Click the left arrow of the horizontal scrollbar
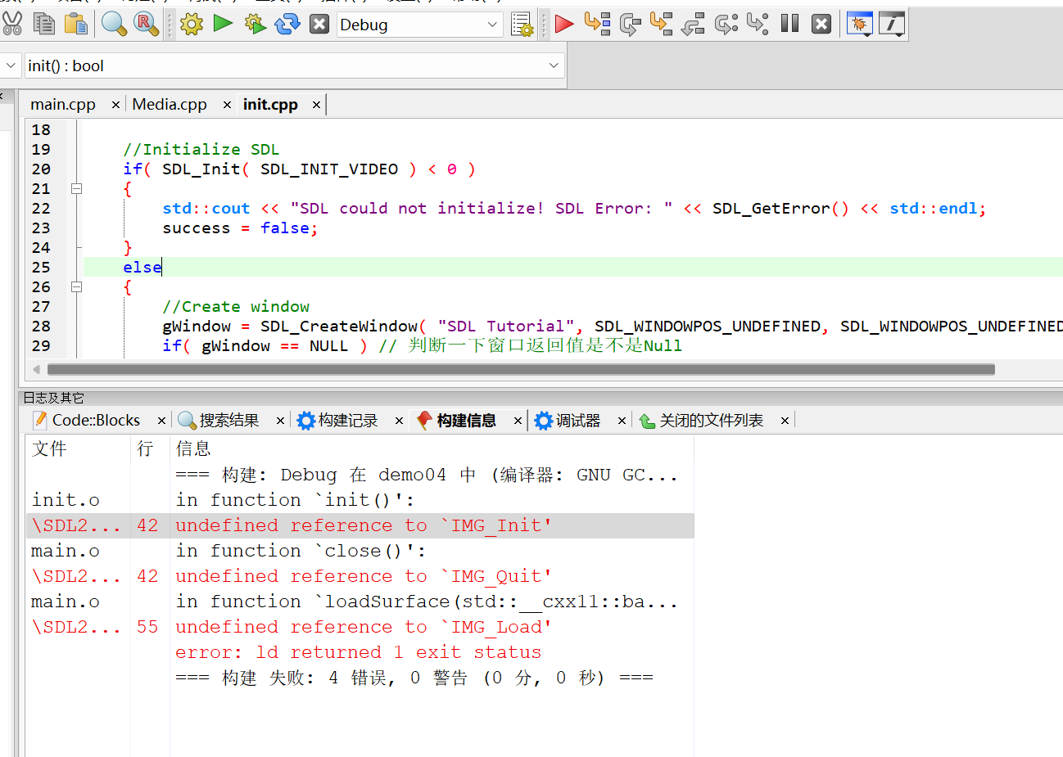1063x757 pixels. pos(36,370)
